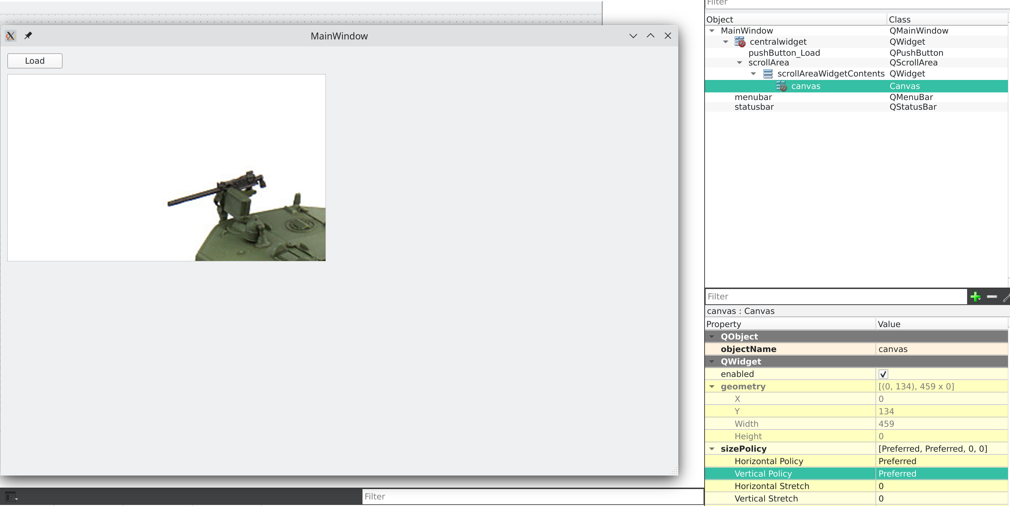Click the Vertical Stretch value
The image size is (1010, 506).
coord(942,498)
